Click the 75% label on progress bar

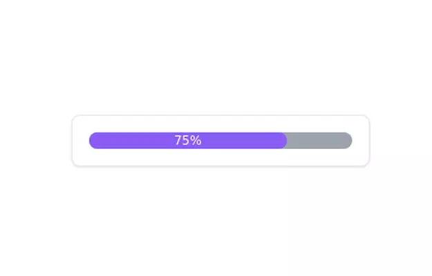(188, 140)
